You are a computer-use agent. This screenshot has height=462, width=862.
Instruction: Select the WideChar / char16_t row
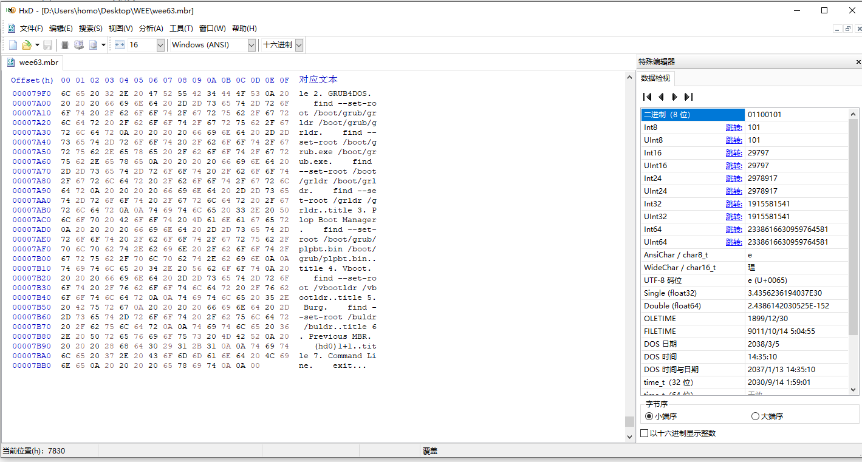(744, 268)
